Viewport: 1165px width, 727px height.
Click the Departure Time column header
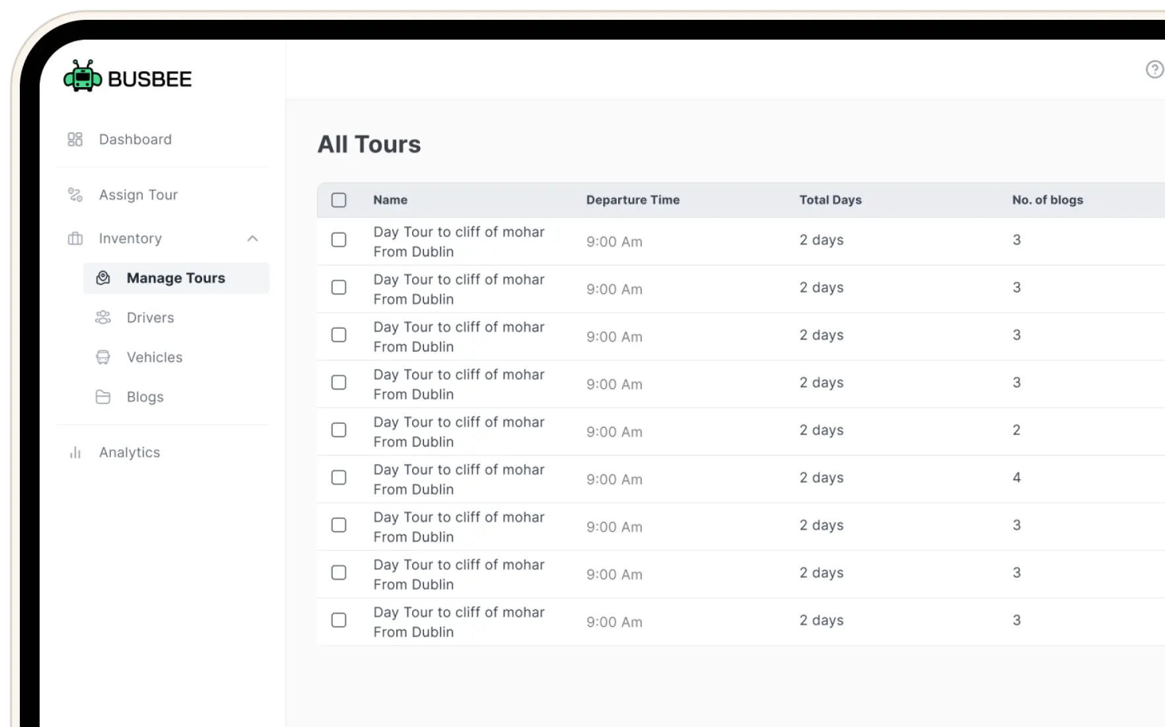pyautogui.click(x=633, y=200)
